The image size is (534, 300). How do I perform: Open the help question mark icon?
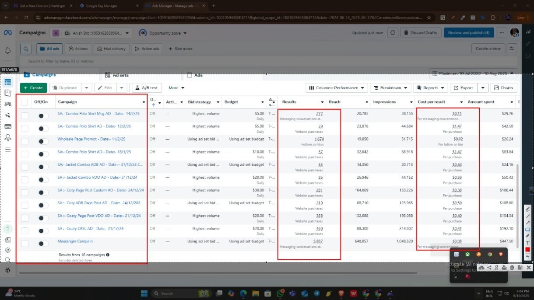pos(8,229)
